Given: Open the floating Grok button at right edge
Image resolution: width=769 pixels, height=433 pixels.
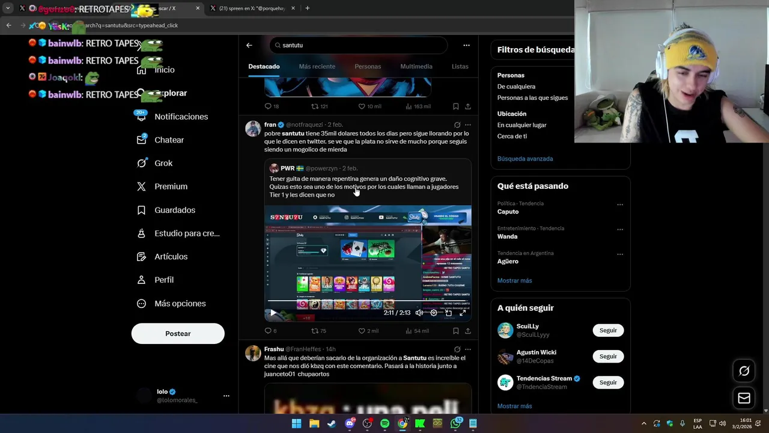Looking at the screenshot, I should click(744, 371).
